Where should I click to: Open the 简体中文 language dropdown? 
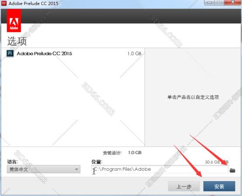point(44,169)
